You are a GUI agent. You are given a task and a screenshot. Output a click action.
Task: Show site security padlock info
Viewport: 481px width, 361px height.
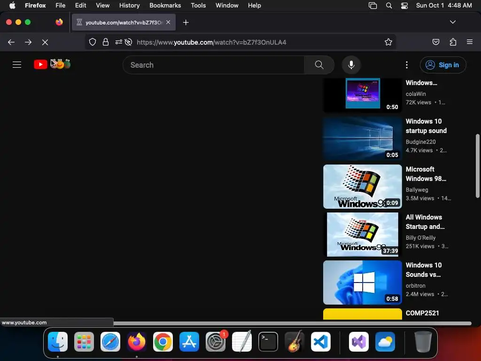coord(106,42)
